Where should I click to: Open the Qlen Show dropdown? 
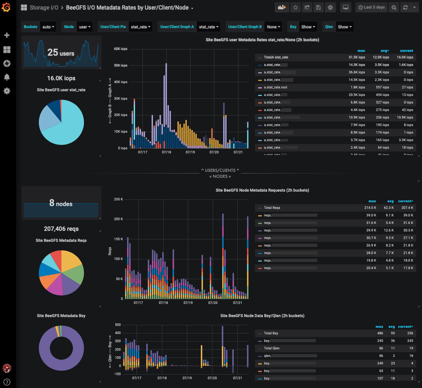click(345, 27)
